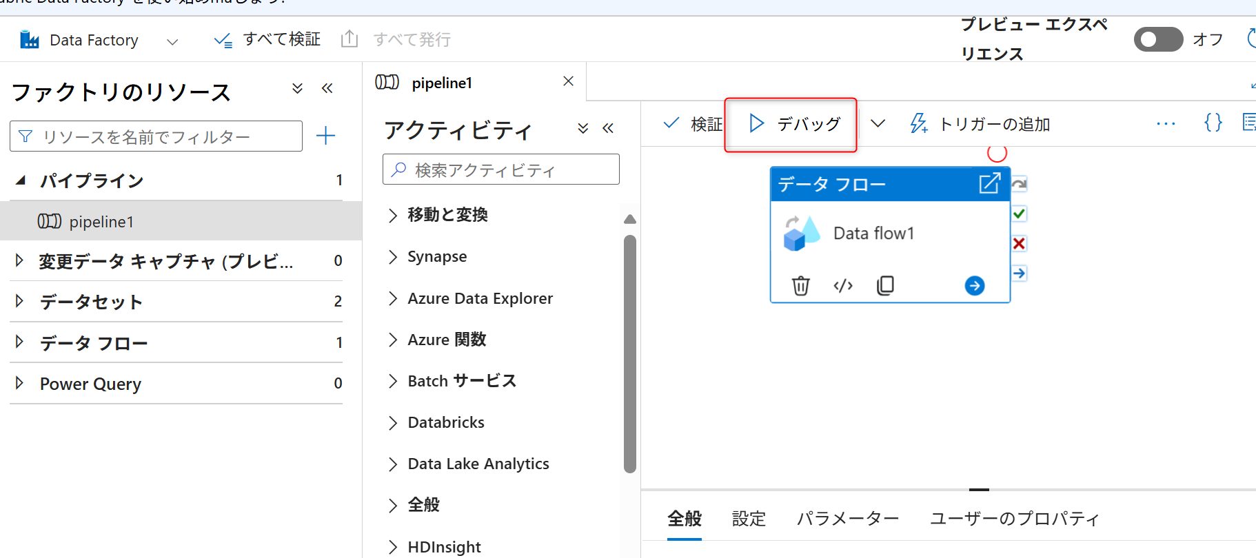Viewport: 1256px width, 558px height.
Task: Click the pipeline icon next to pipeline1 tab
Action: [x=387, y=82]
